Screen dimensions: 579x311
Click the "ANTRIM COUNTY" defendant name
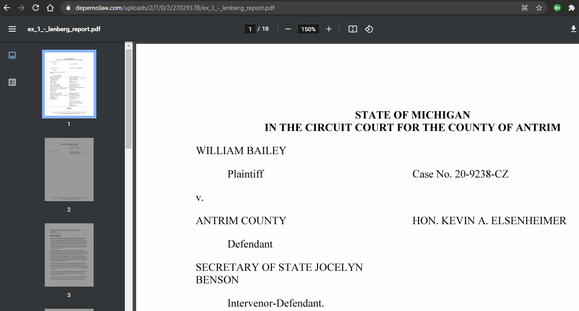(x=241, y=221)
